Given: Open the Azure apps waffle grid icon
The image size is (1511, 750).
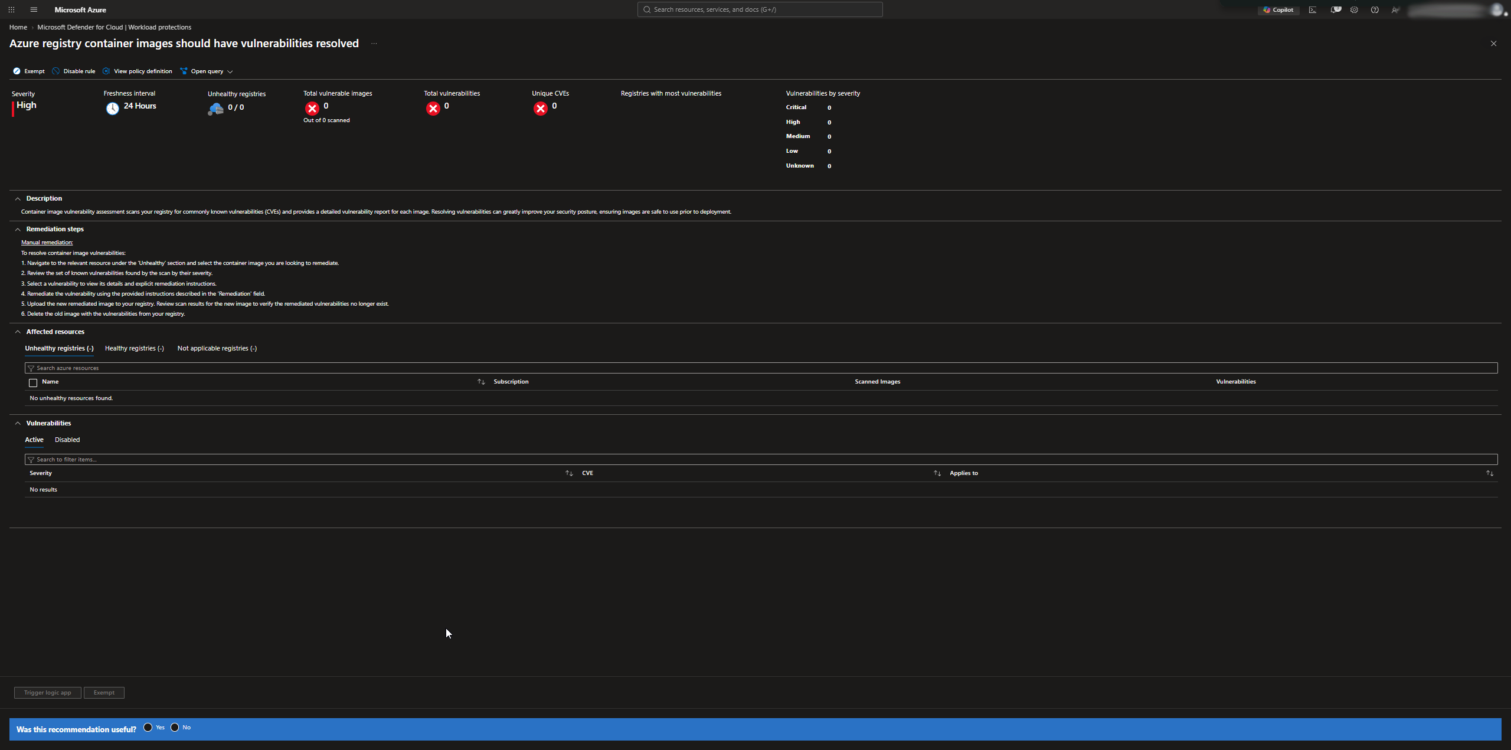Looking at the screenshot, I should (11, 9).
